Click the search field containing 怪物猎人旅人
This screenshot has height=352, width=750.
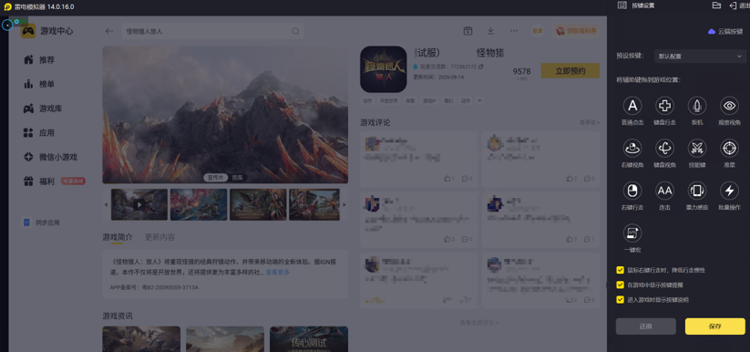pyautogui.click(x=212, y=31)
